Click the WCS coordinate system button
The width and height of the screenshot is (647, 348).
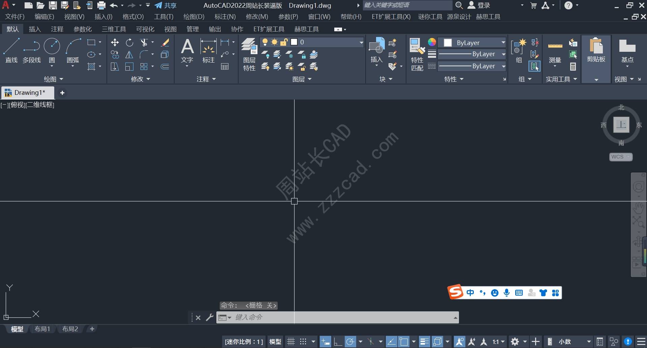(x=621, y=157)
